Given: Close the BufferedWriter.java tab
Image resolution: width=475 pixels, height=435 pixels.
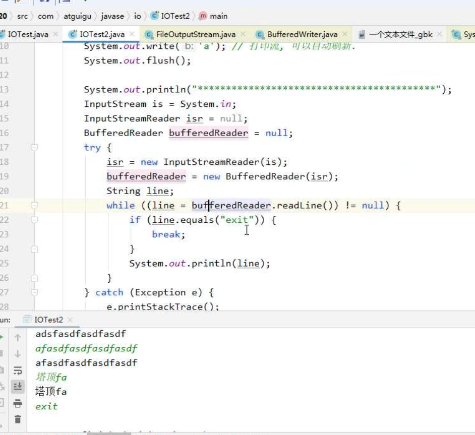Looking at the screenshot, I should (345, 34).
